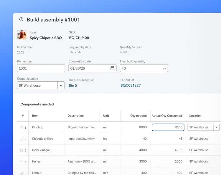Click the Build assembly #1001 title
The height and width of the screenshot is (175, 221).
tap(53, 20)
